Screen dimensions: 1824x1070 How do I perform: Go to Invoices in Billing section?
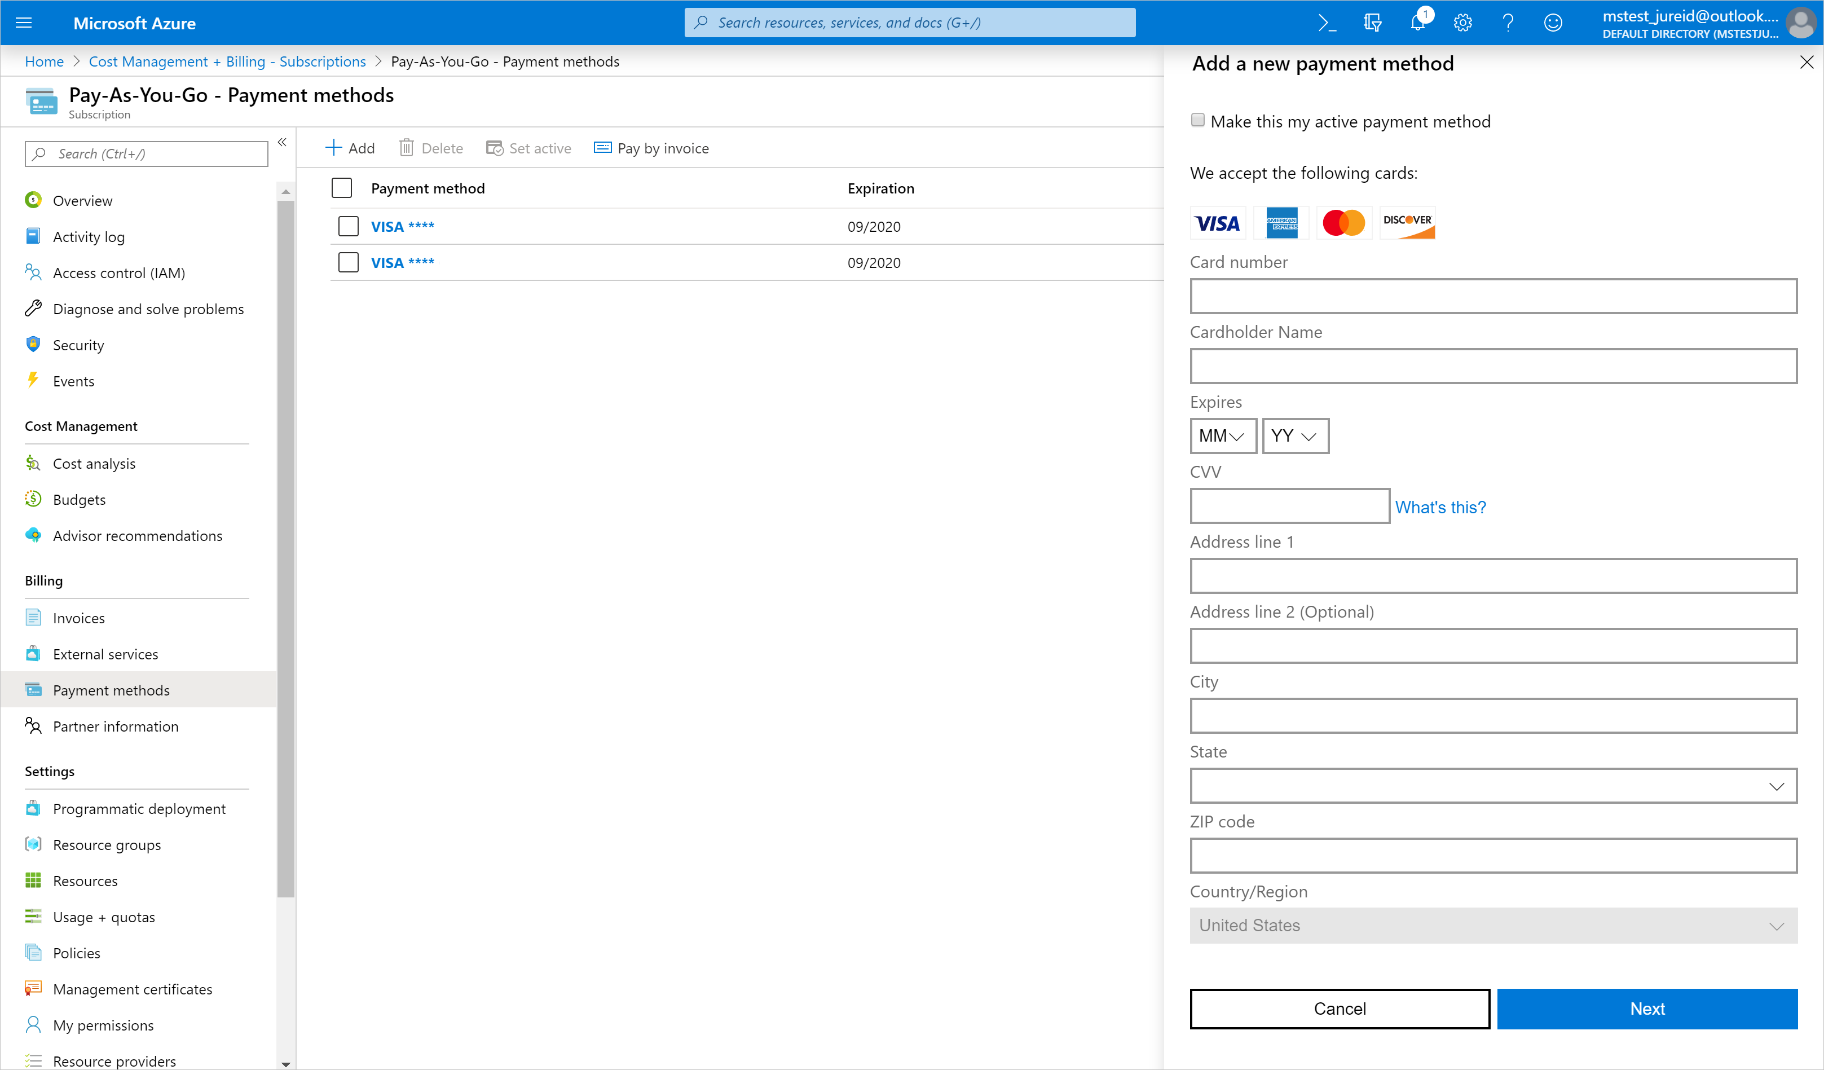click(x=78, y=618)
